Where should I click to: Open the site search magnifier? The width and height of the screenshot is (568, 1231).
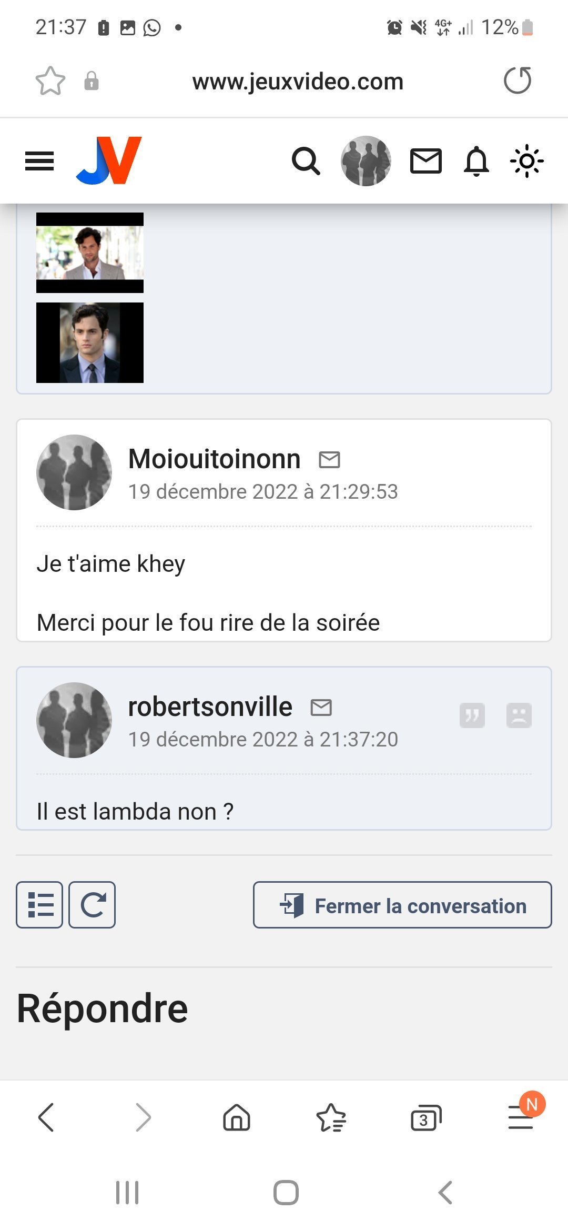tap(306, 161)
